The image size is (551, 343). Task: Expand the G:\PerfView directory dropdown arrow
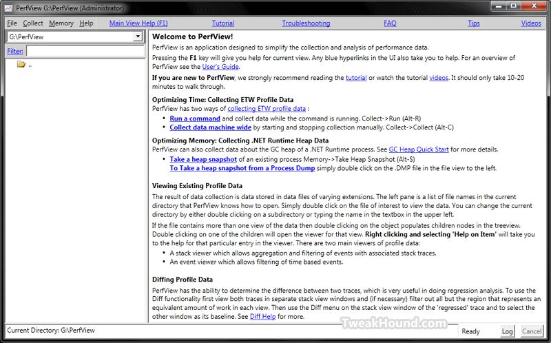(138, 37)
